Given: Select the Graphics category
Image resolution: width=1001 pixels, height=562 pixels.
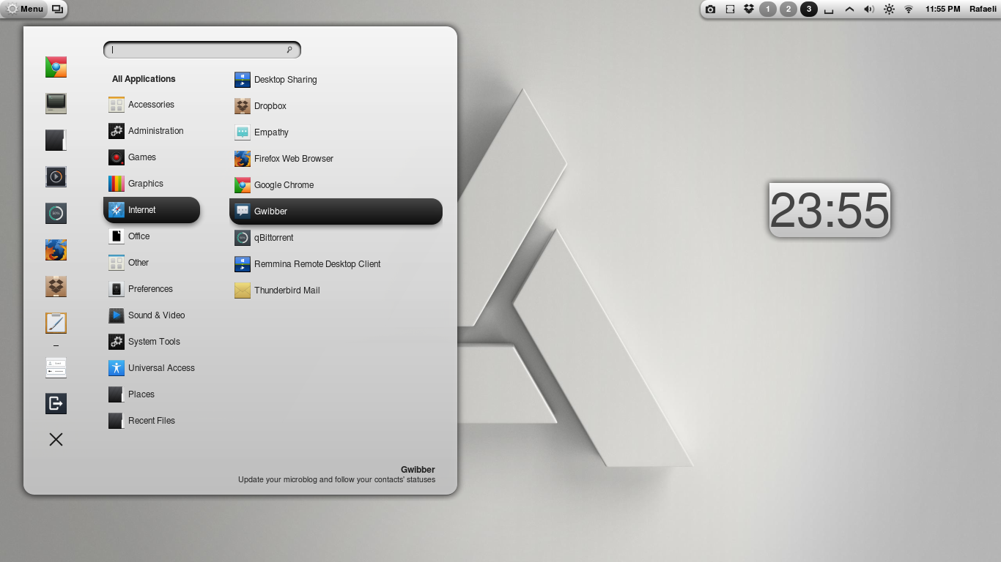Looking at the screenshot, I should pos(145,184).
